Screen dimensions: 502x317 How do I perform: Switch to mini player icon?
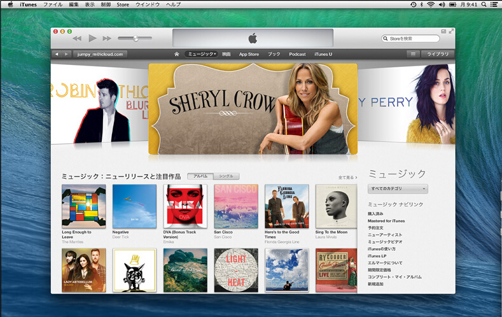pos(443,31)
